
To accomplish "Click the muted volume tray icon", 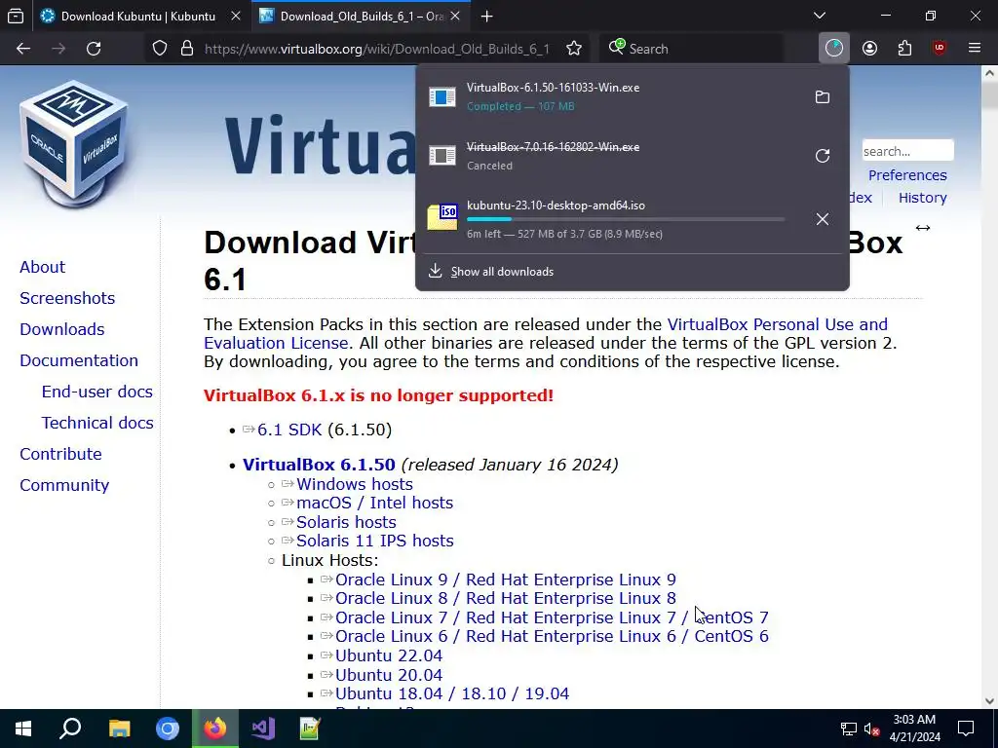I will point(871,729).
